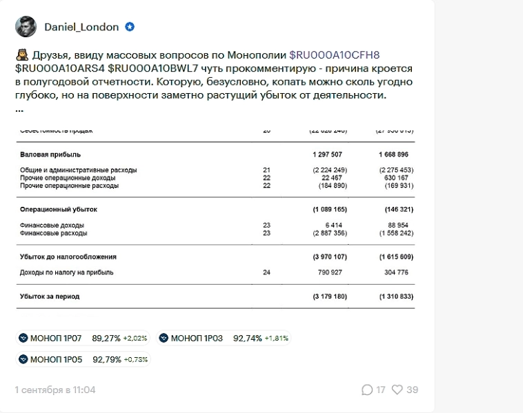523x413 pixels.
Task: Open the Daniel_London username link
Action: [81, 27]
